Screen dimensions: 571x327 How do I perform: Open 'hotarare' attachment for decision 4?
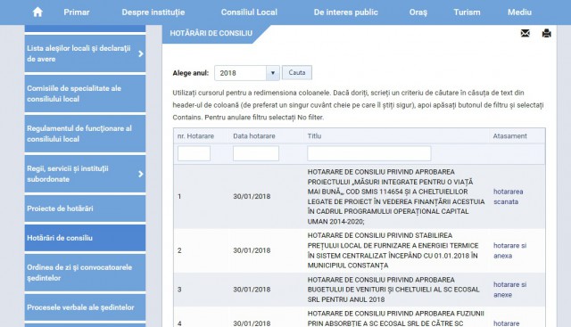506,323
